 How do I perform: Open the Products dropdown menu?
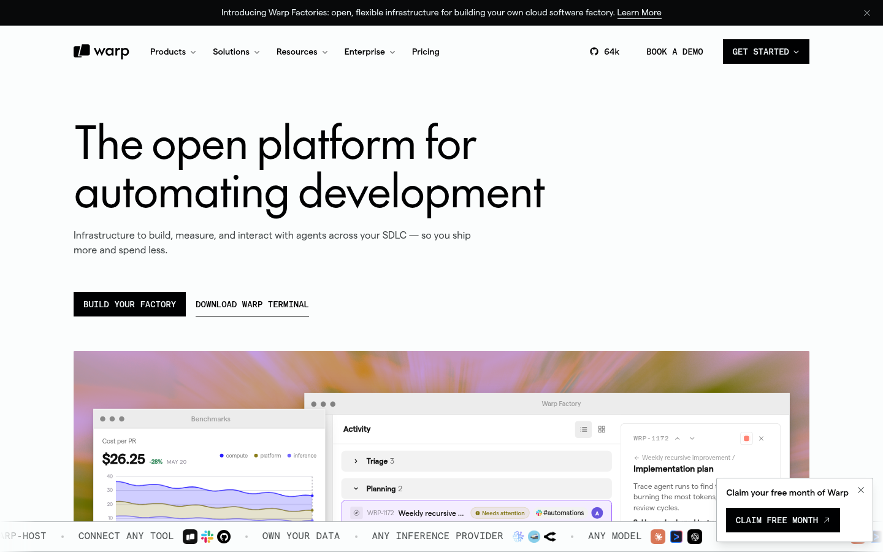(x=173, y=52)
